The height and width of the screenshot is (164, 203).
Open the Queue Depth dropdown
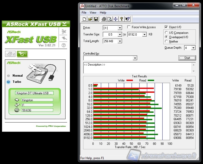(x=193, y=48)
